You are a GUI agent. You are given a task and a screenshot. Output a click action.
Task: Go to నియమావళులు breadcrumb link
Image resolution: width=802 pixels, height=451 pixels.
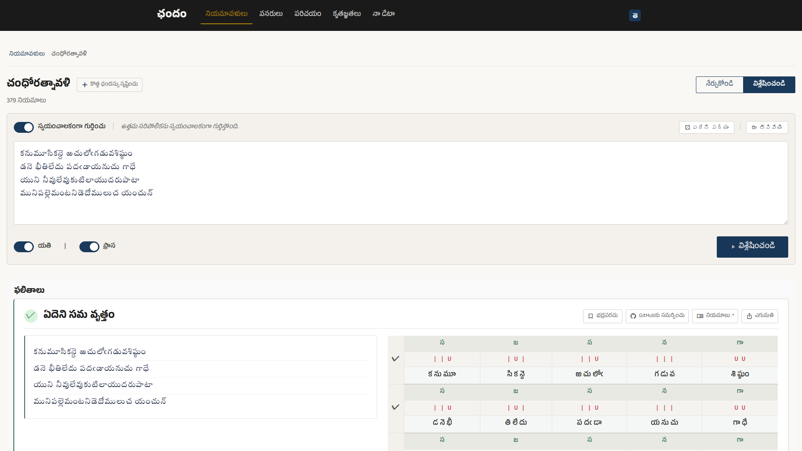tap(27, 53)
